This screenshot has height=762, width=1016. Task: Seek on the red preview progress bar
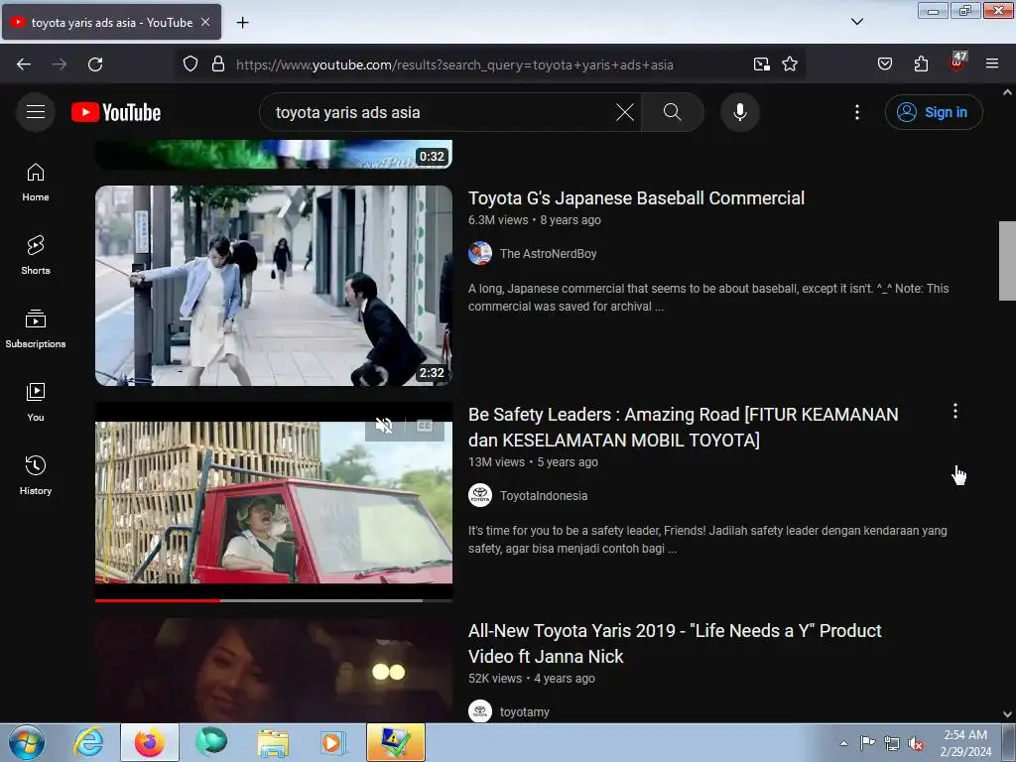pos(274,600)
